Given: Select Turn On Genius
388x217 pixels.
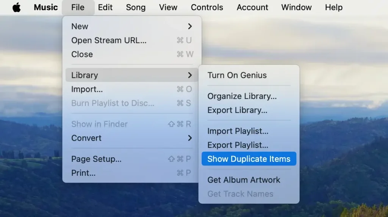Looking at the screenshot, I should pyautogui.click(x=249, y=75).
